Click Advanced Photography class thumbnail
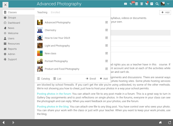173x126 pixels. click(x=40, y=22)
